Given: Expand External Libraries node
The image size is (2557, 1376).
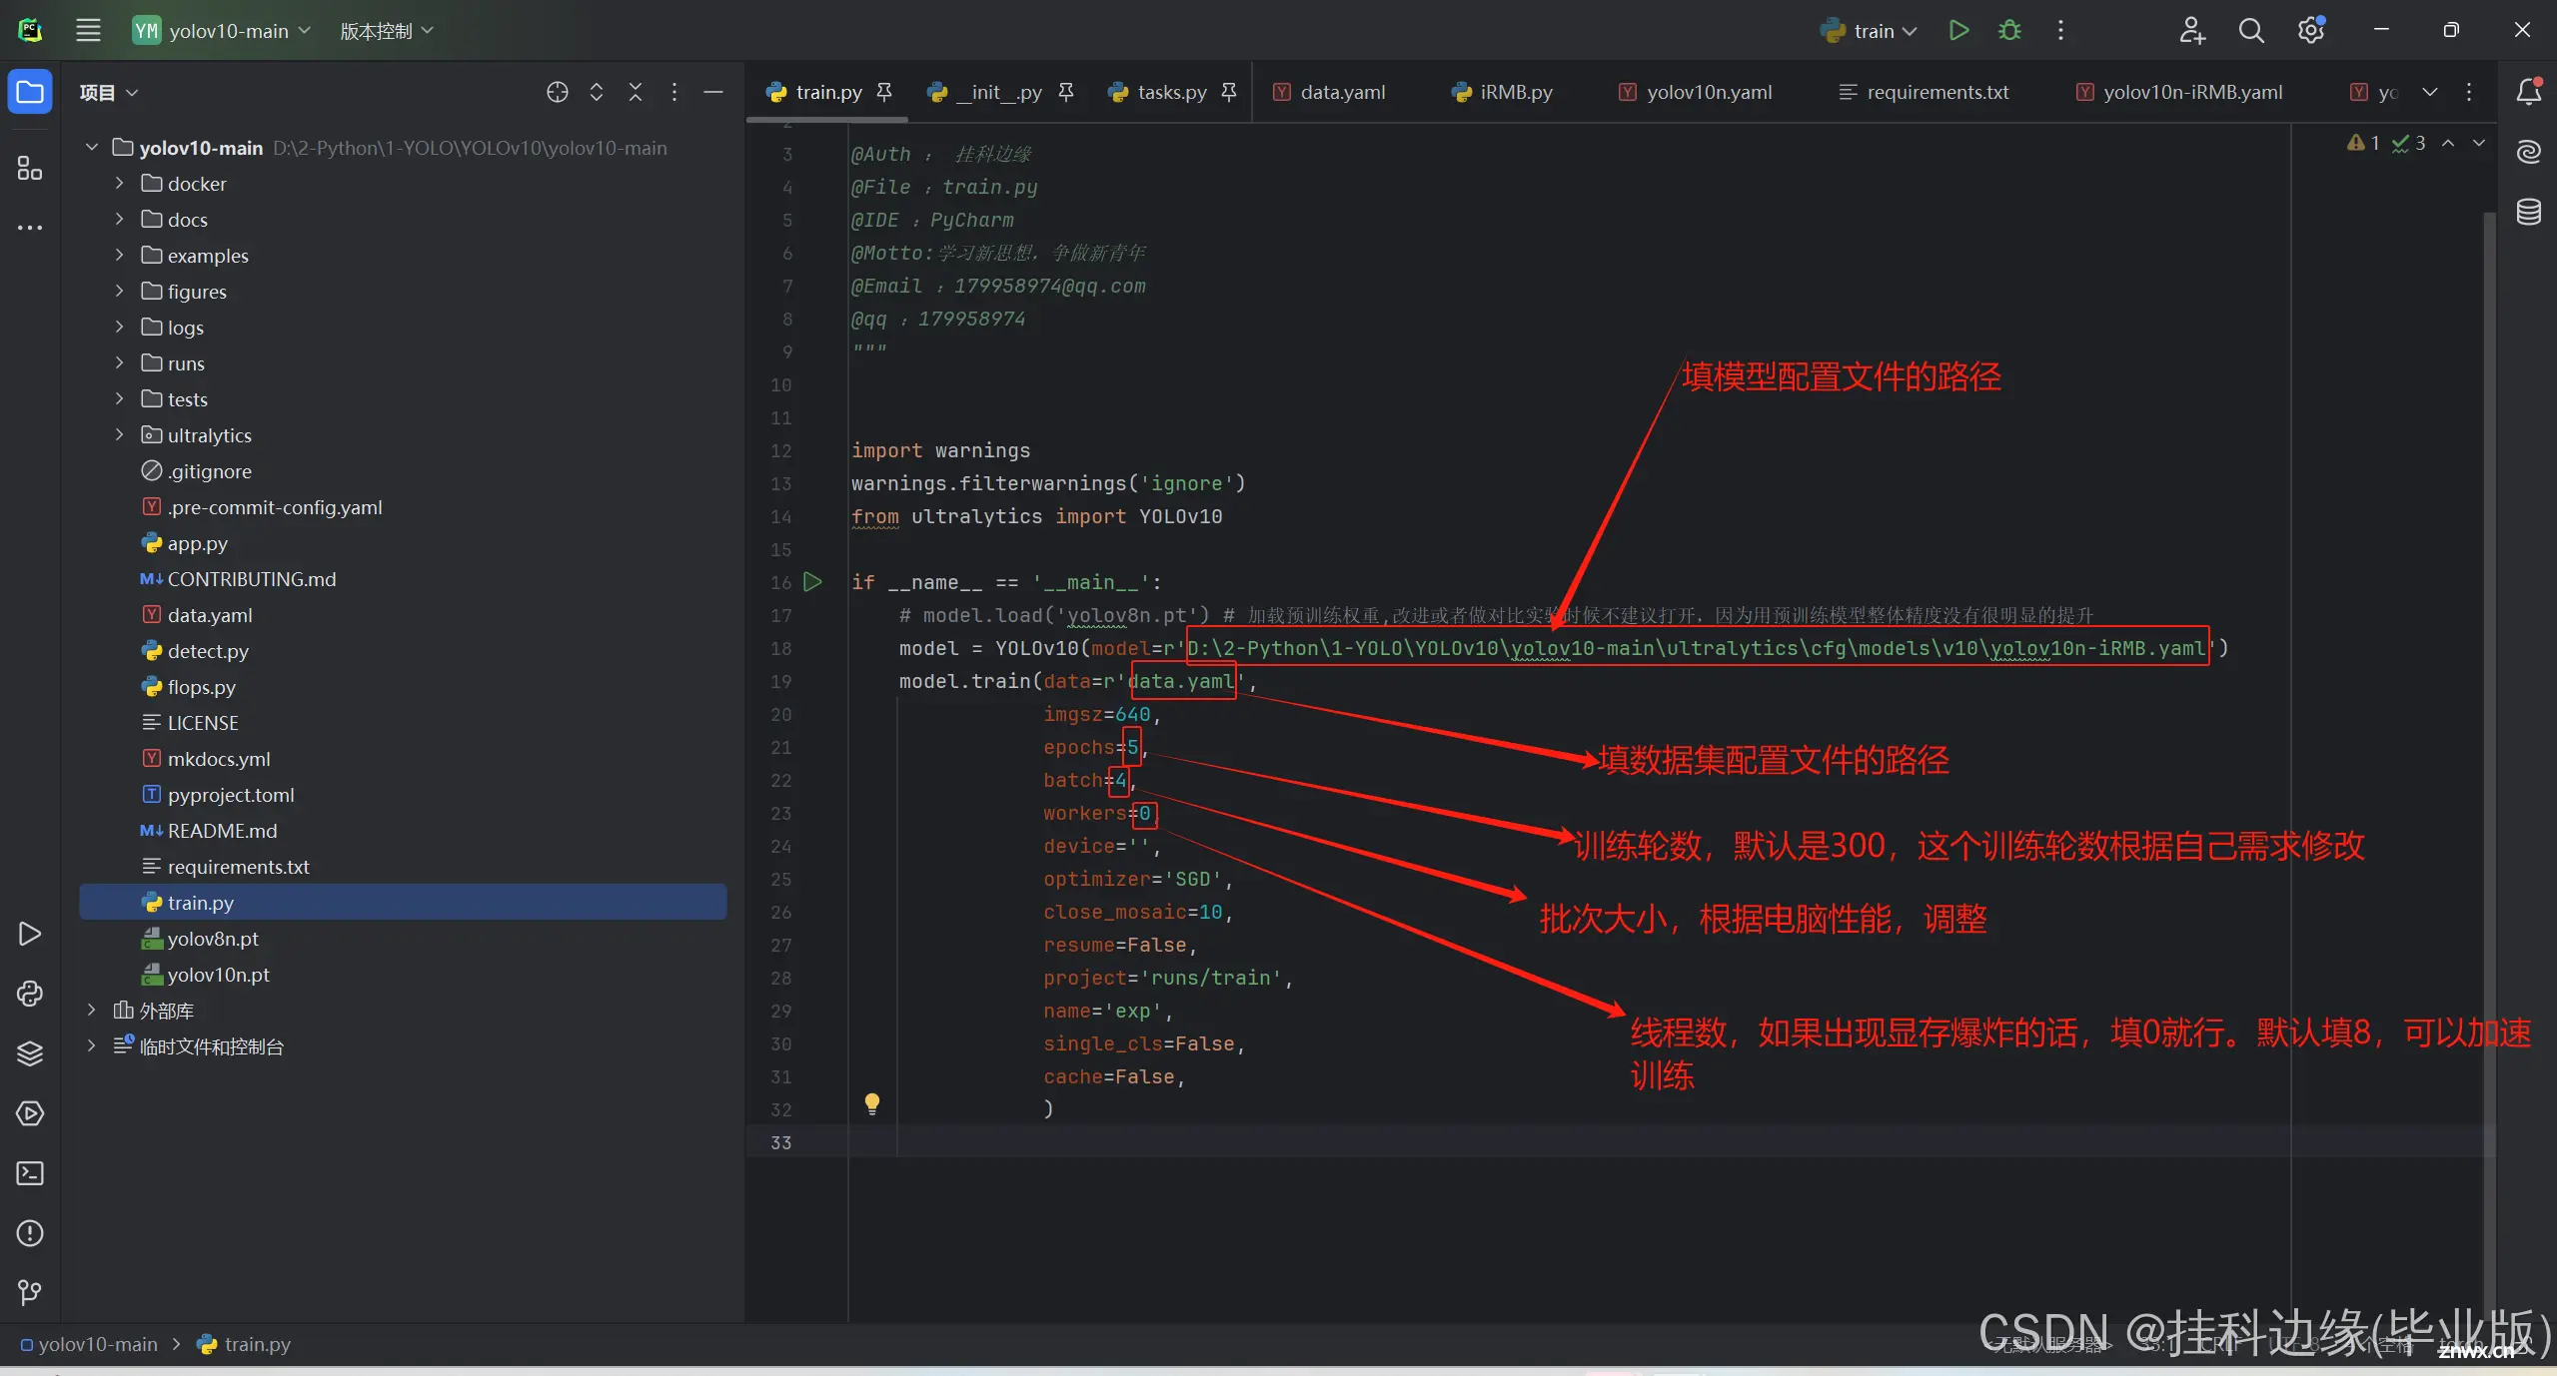Looking at the screenshot, I should coord(92,1010).
